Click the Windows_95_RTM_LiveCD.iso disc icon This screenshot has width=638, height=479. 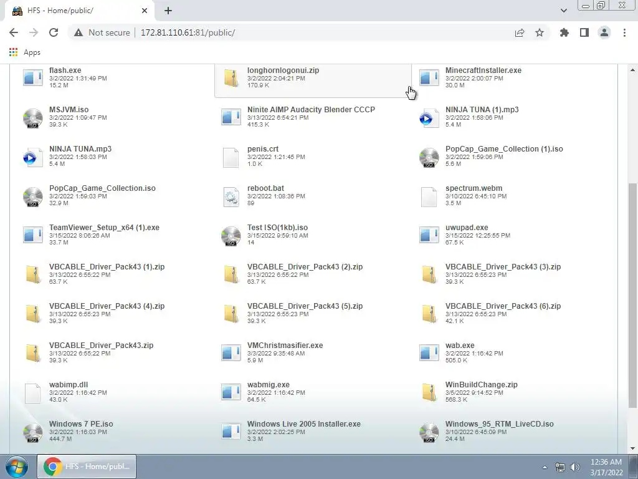pos(429,432)
